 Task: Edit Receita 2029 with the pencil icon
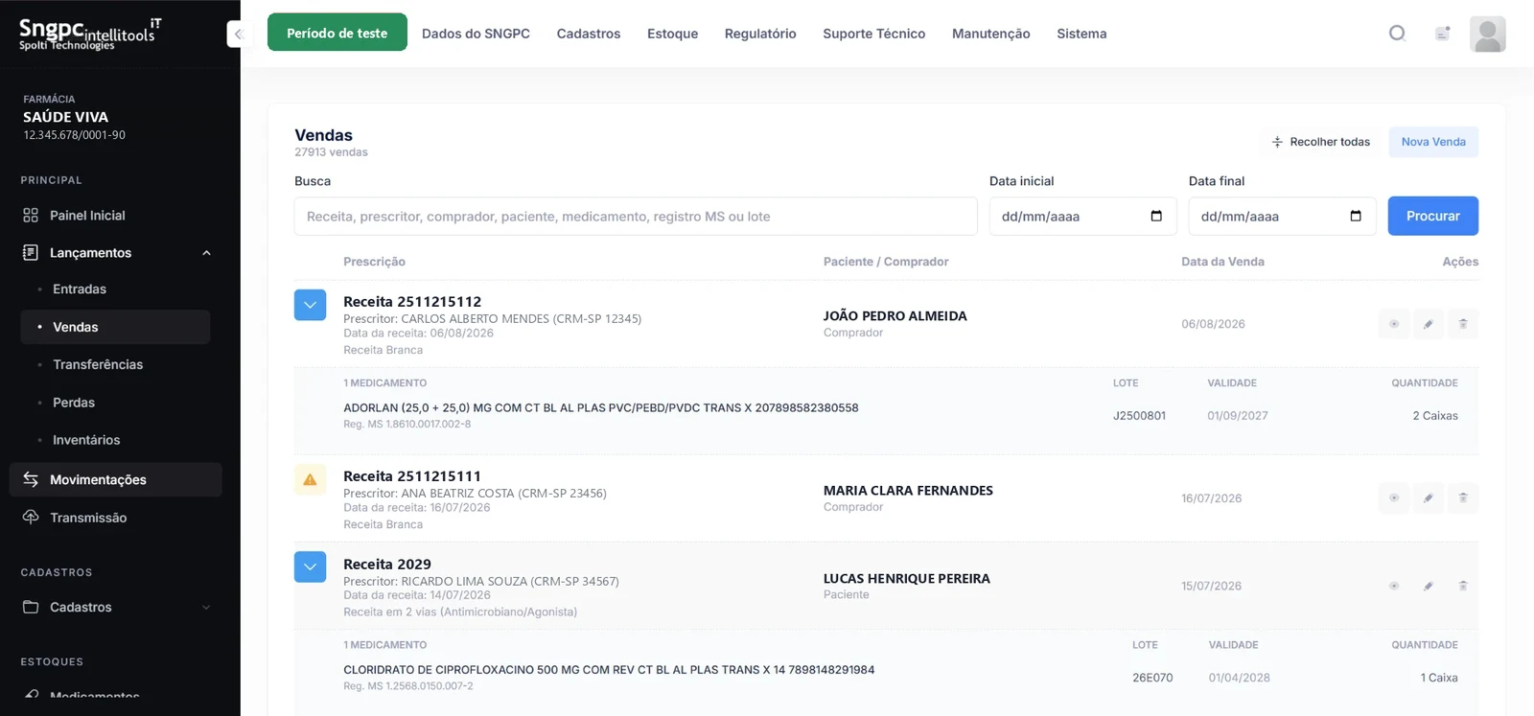pyautogui.click(x=1429, y=586)
